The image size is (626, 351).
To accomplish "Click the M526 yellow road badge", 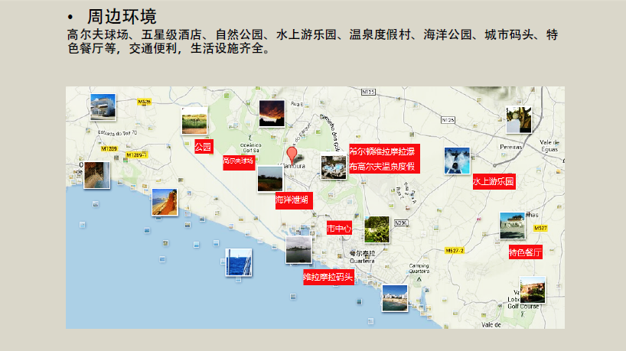I will [144, 102].
